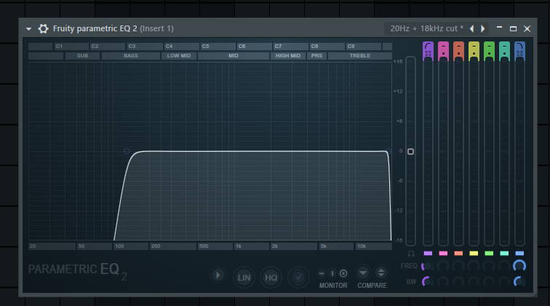The image size is (550, 306).
Task: Click the COMPARE up-down swap button
Action: pos(381,273)
